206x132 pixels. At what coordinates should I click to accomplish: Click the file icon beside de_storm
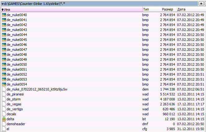pyautogui.click(x=4, y=99)
